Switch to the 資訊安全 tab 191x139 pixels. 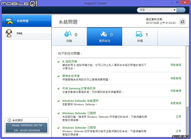pyautogui.click(x=104, y=36)
